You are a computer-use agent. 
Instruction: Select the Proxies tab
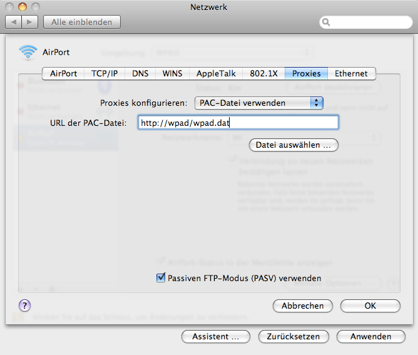[x=306, y=73]
